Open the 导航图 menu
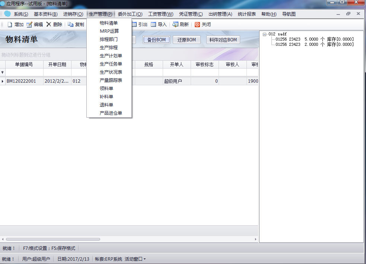 point(289,14)
